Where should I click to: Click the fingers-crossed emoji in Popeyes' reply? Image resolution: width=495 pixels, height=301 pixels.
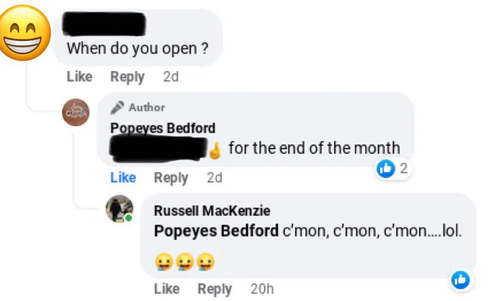pos(215,149)
